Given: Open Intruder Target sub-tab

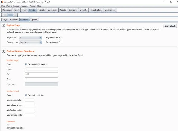Looking at the screenshot, I should click(x=5, y=20).
